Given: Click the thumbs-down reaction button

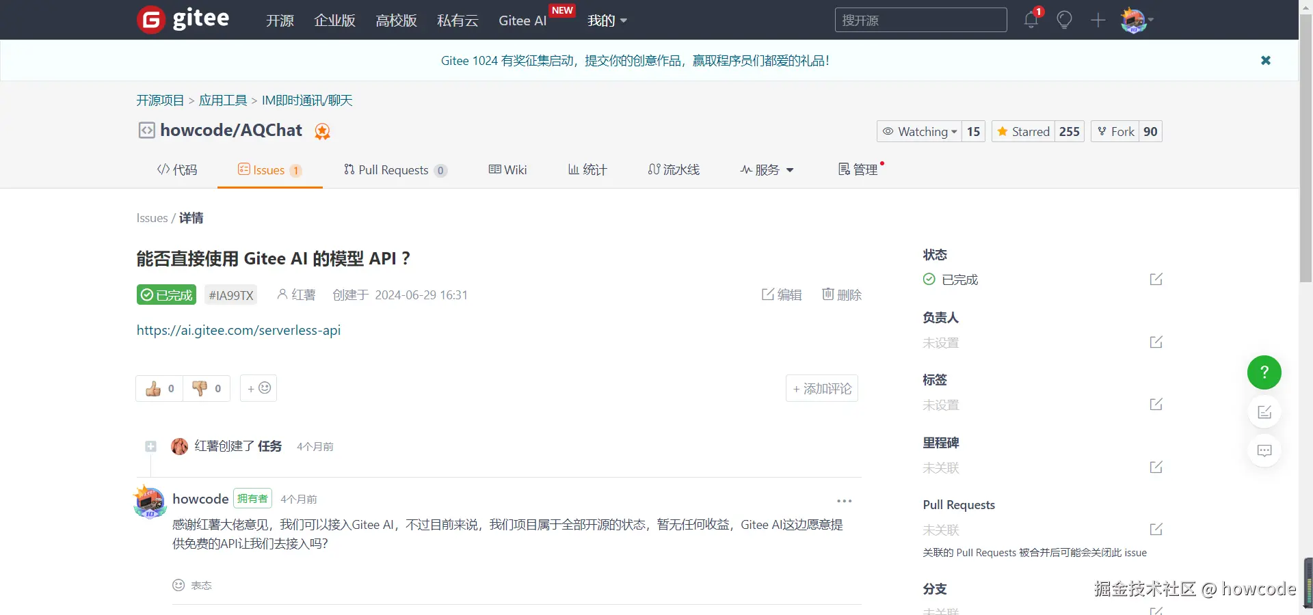Looking at the screenshot, I should [x=207, y=388].
